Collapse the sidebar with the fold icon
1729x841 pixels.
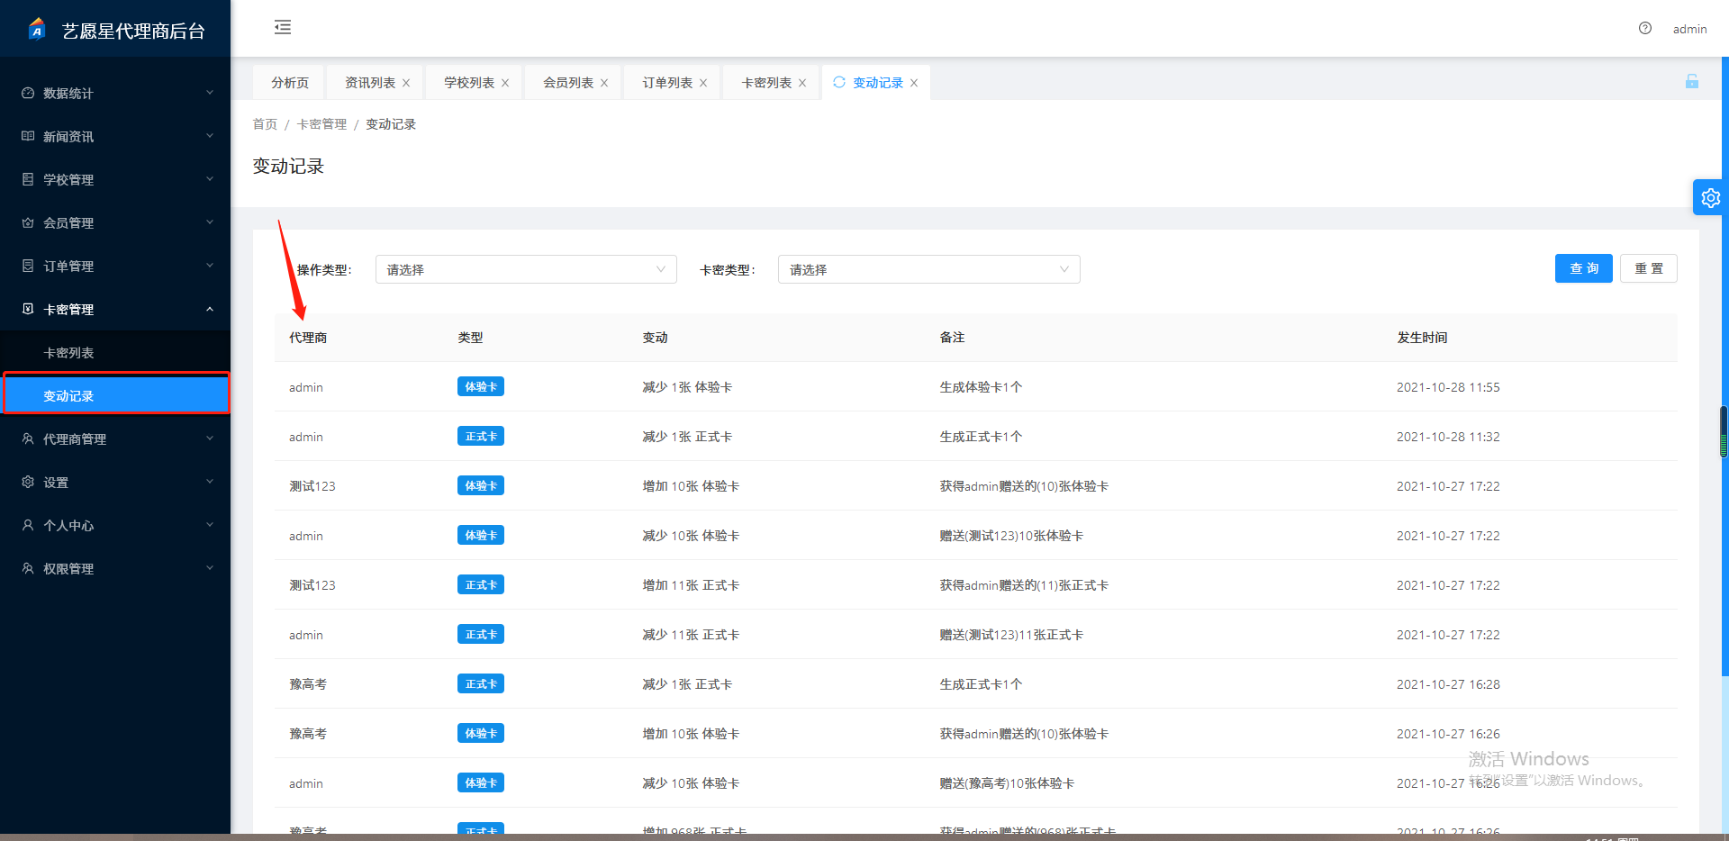click(283, 27)
